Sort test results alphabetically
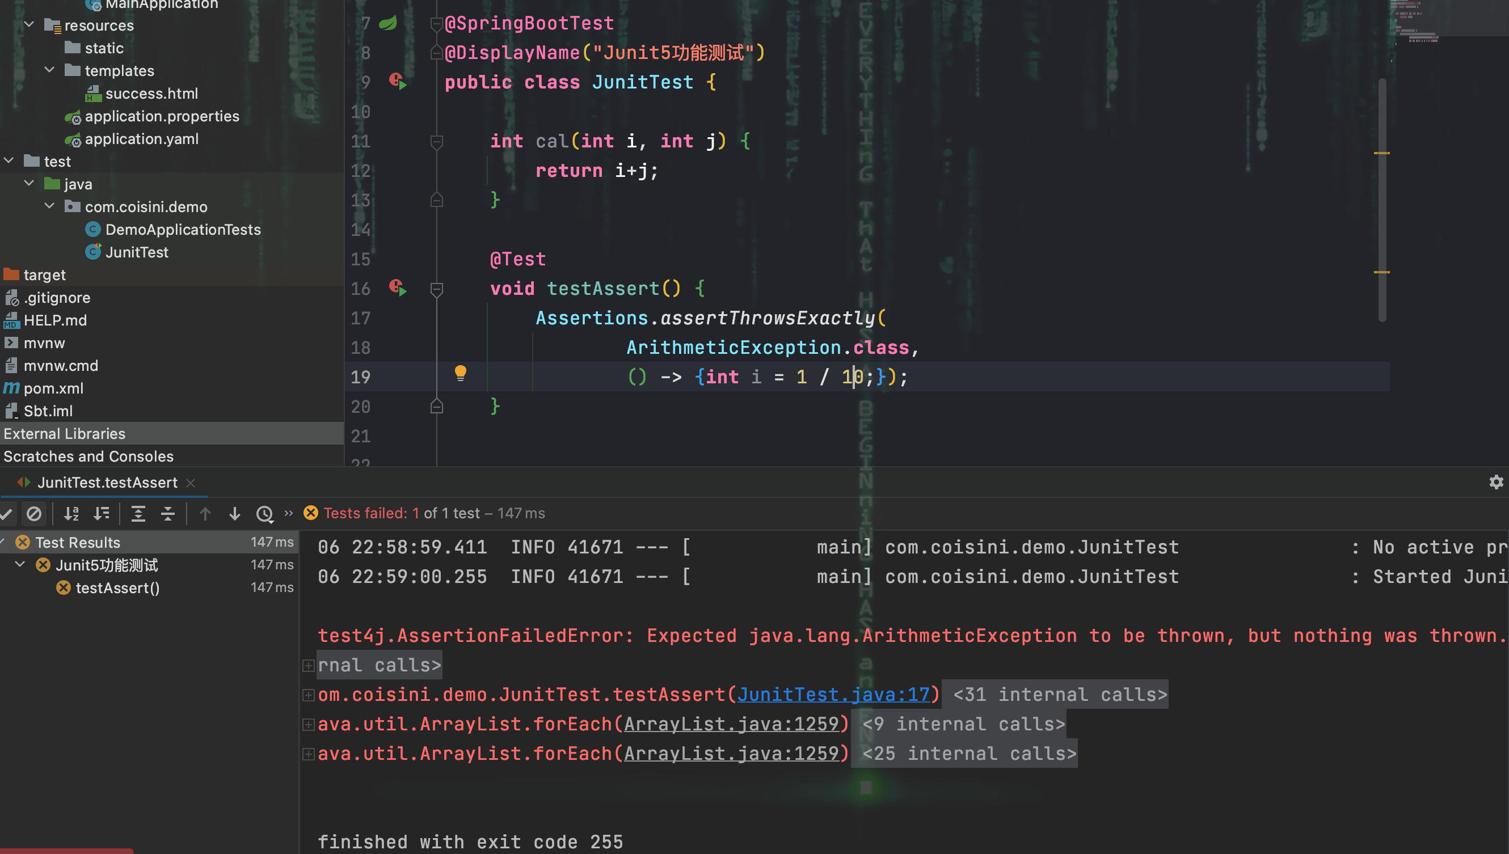This screenshot has width=1509, height=854. click(71, 514)
